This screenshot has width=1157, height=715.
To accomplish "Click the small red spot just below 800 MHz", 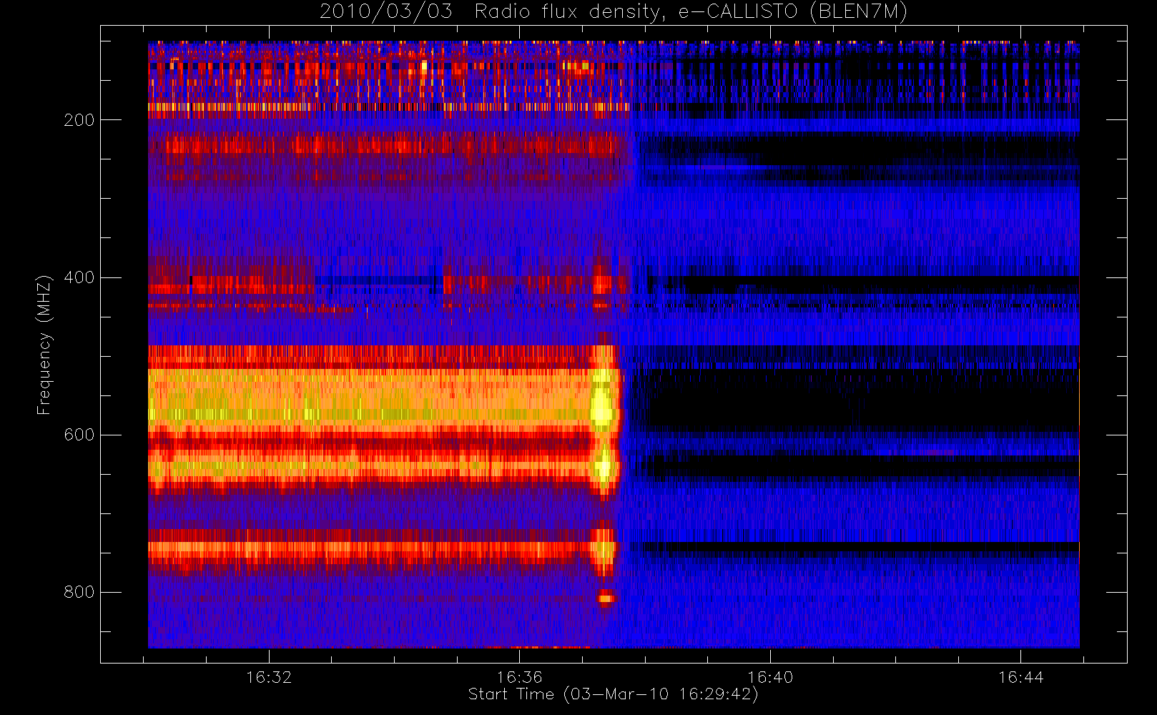I will (x=606, y=598).
